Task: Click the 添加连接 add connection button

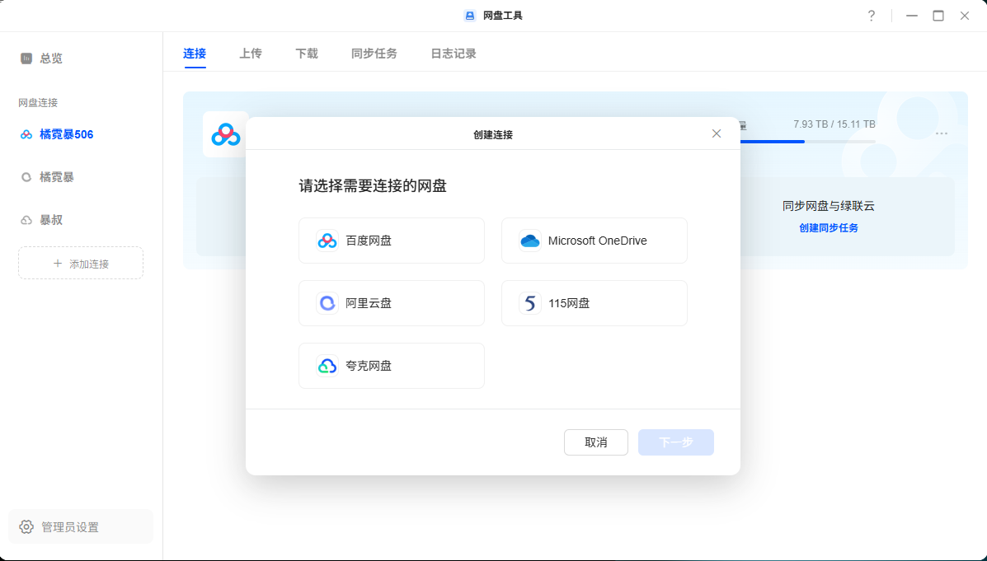Action: 81,263
